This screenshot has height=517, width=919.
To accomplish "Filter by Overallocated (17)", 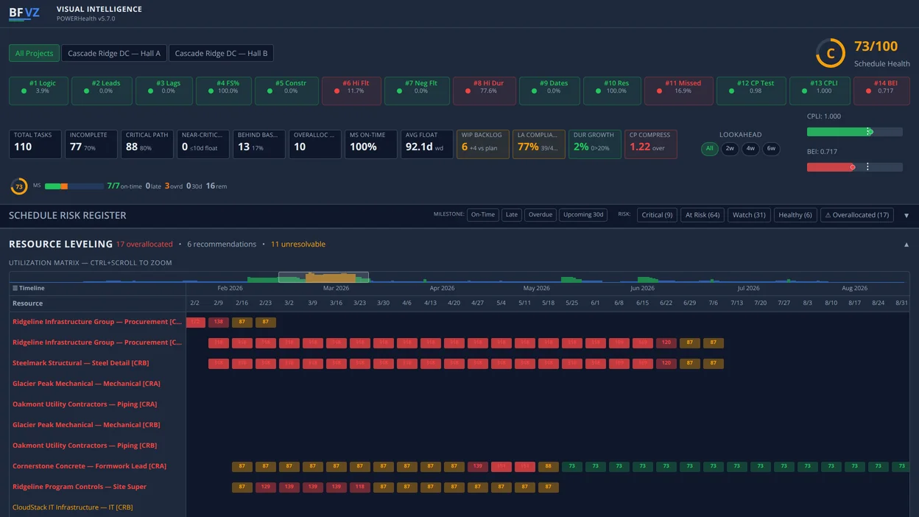I will click(x=856, y=215).
